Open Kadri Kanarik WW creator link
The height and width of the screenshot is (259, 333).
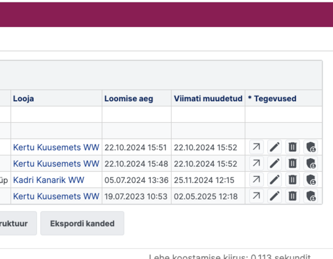(x=48, y=180)
